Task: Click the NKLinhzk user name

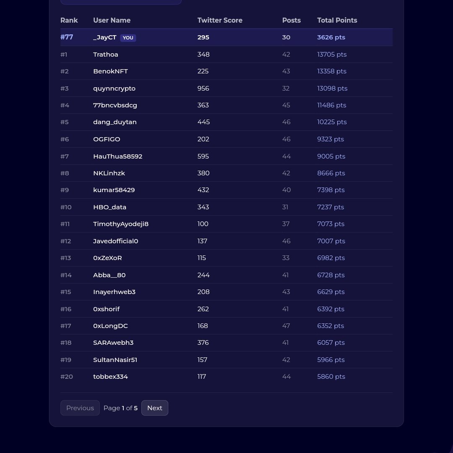Action: 109,173
